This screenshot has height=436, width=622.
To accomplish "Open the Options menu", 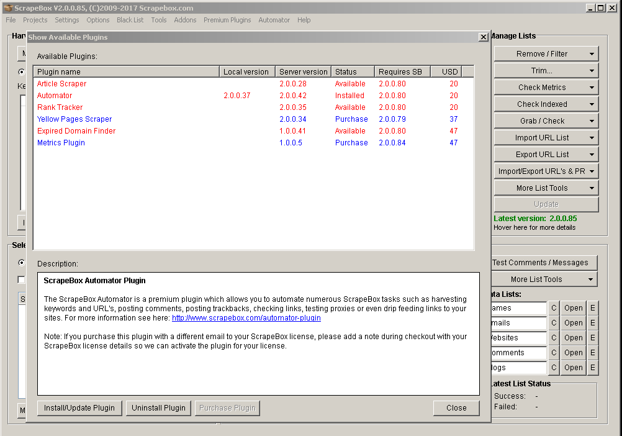I will tap(98, 20).
